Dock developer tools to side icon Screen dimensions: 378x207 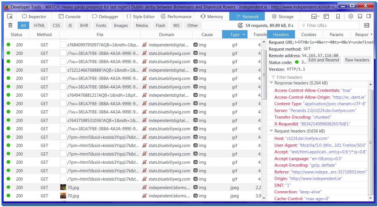[x=369, y=16]
